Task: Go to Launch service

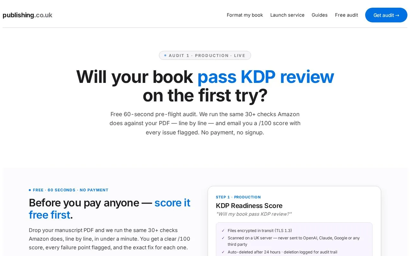Action: pos(287,15)
